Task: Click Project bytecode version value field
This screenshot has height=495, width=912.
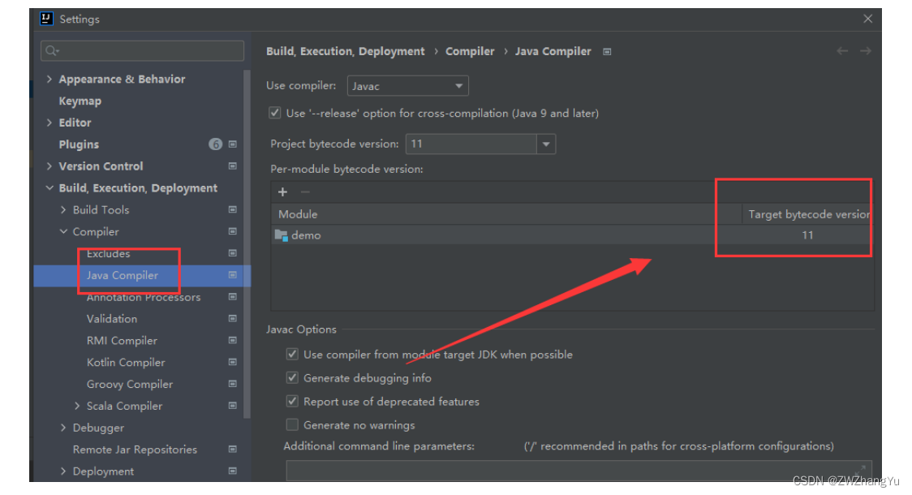Action: pyautogui.click(x=471, y=144)
